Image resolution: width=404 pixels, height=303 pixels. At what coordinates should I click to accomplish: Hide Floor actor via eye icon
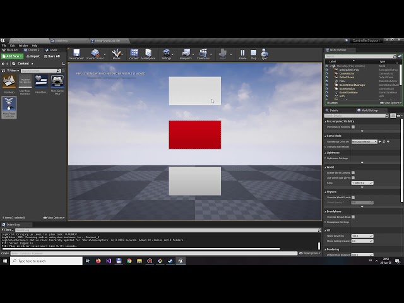pyautogui.click(x=327, y=81)
